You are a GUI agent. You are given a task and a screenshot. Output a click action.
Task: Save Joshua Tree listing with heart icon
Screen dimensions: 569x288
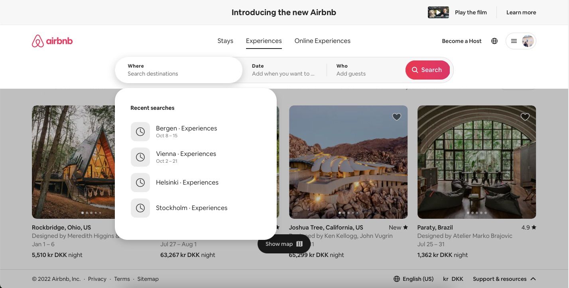point(396,117)
